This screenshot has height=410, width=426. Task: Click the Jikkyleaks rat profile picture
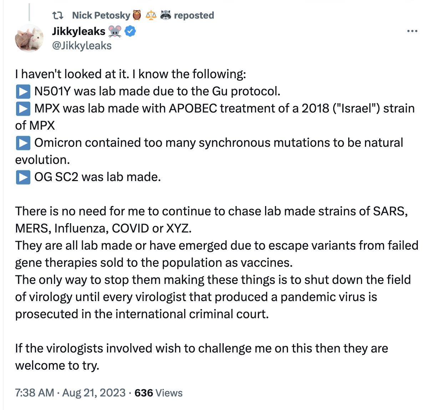click(x=29, y=39)
